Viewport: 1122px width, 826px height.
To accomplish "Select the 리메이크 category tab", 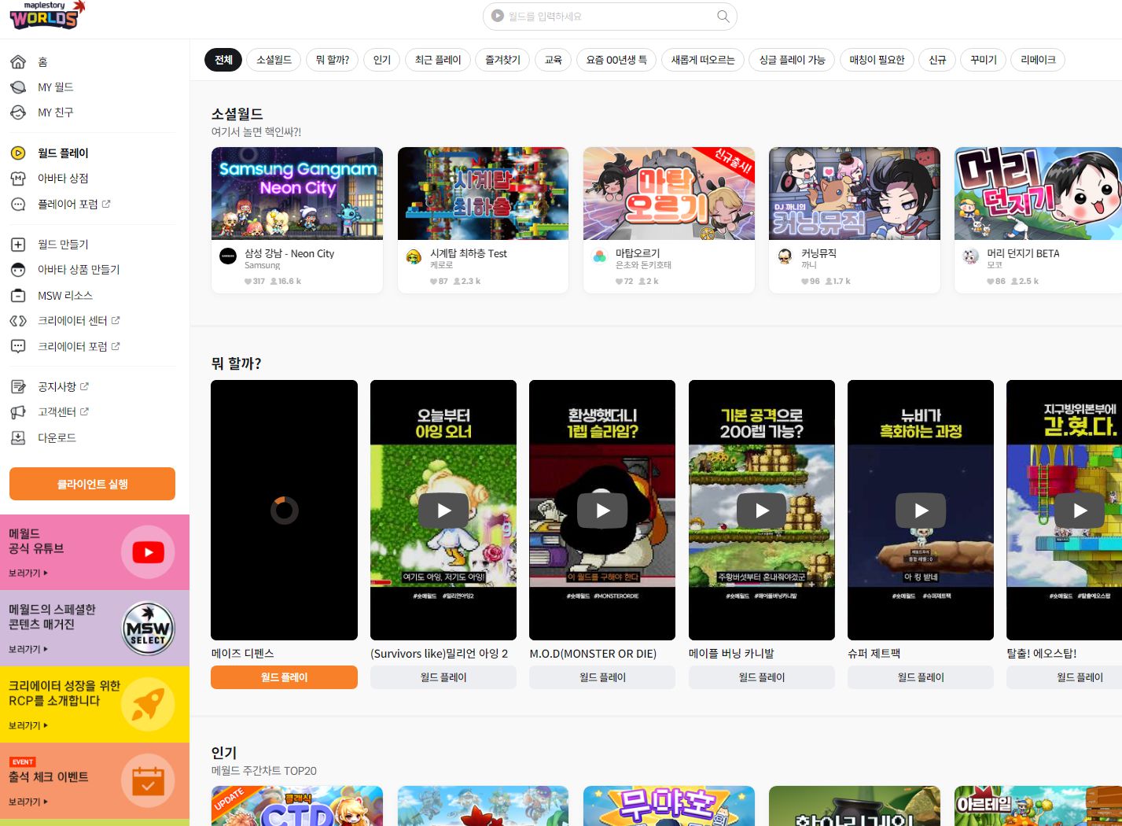I will click(1038, 60).
